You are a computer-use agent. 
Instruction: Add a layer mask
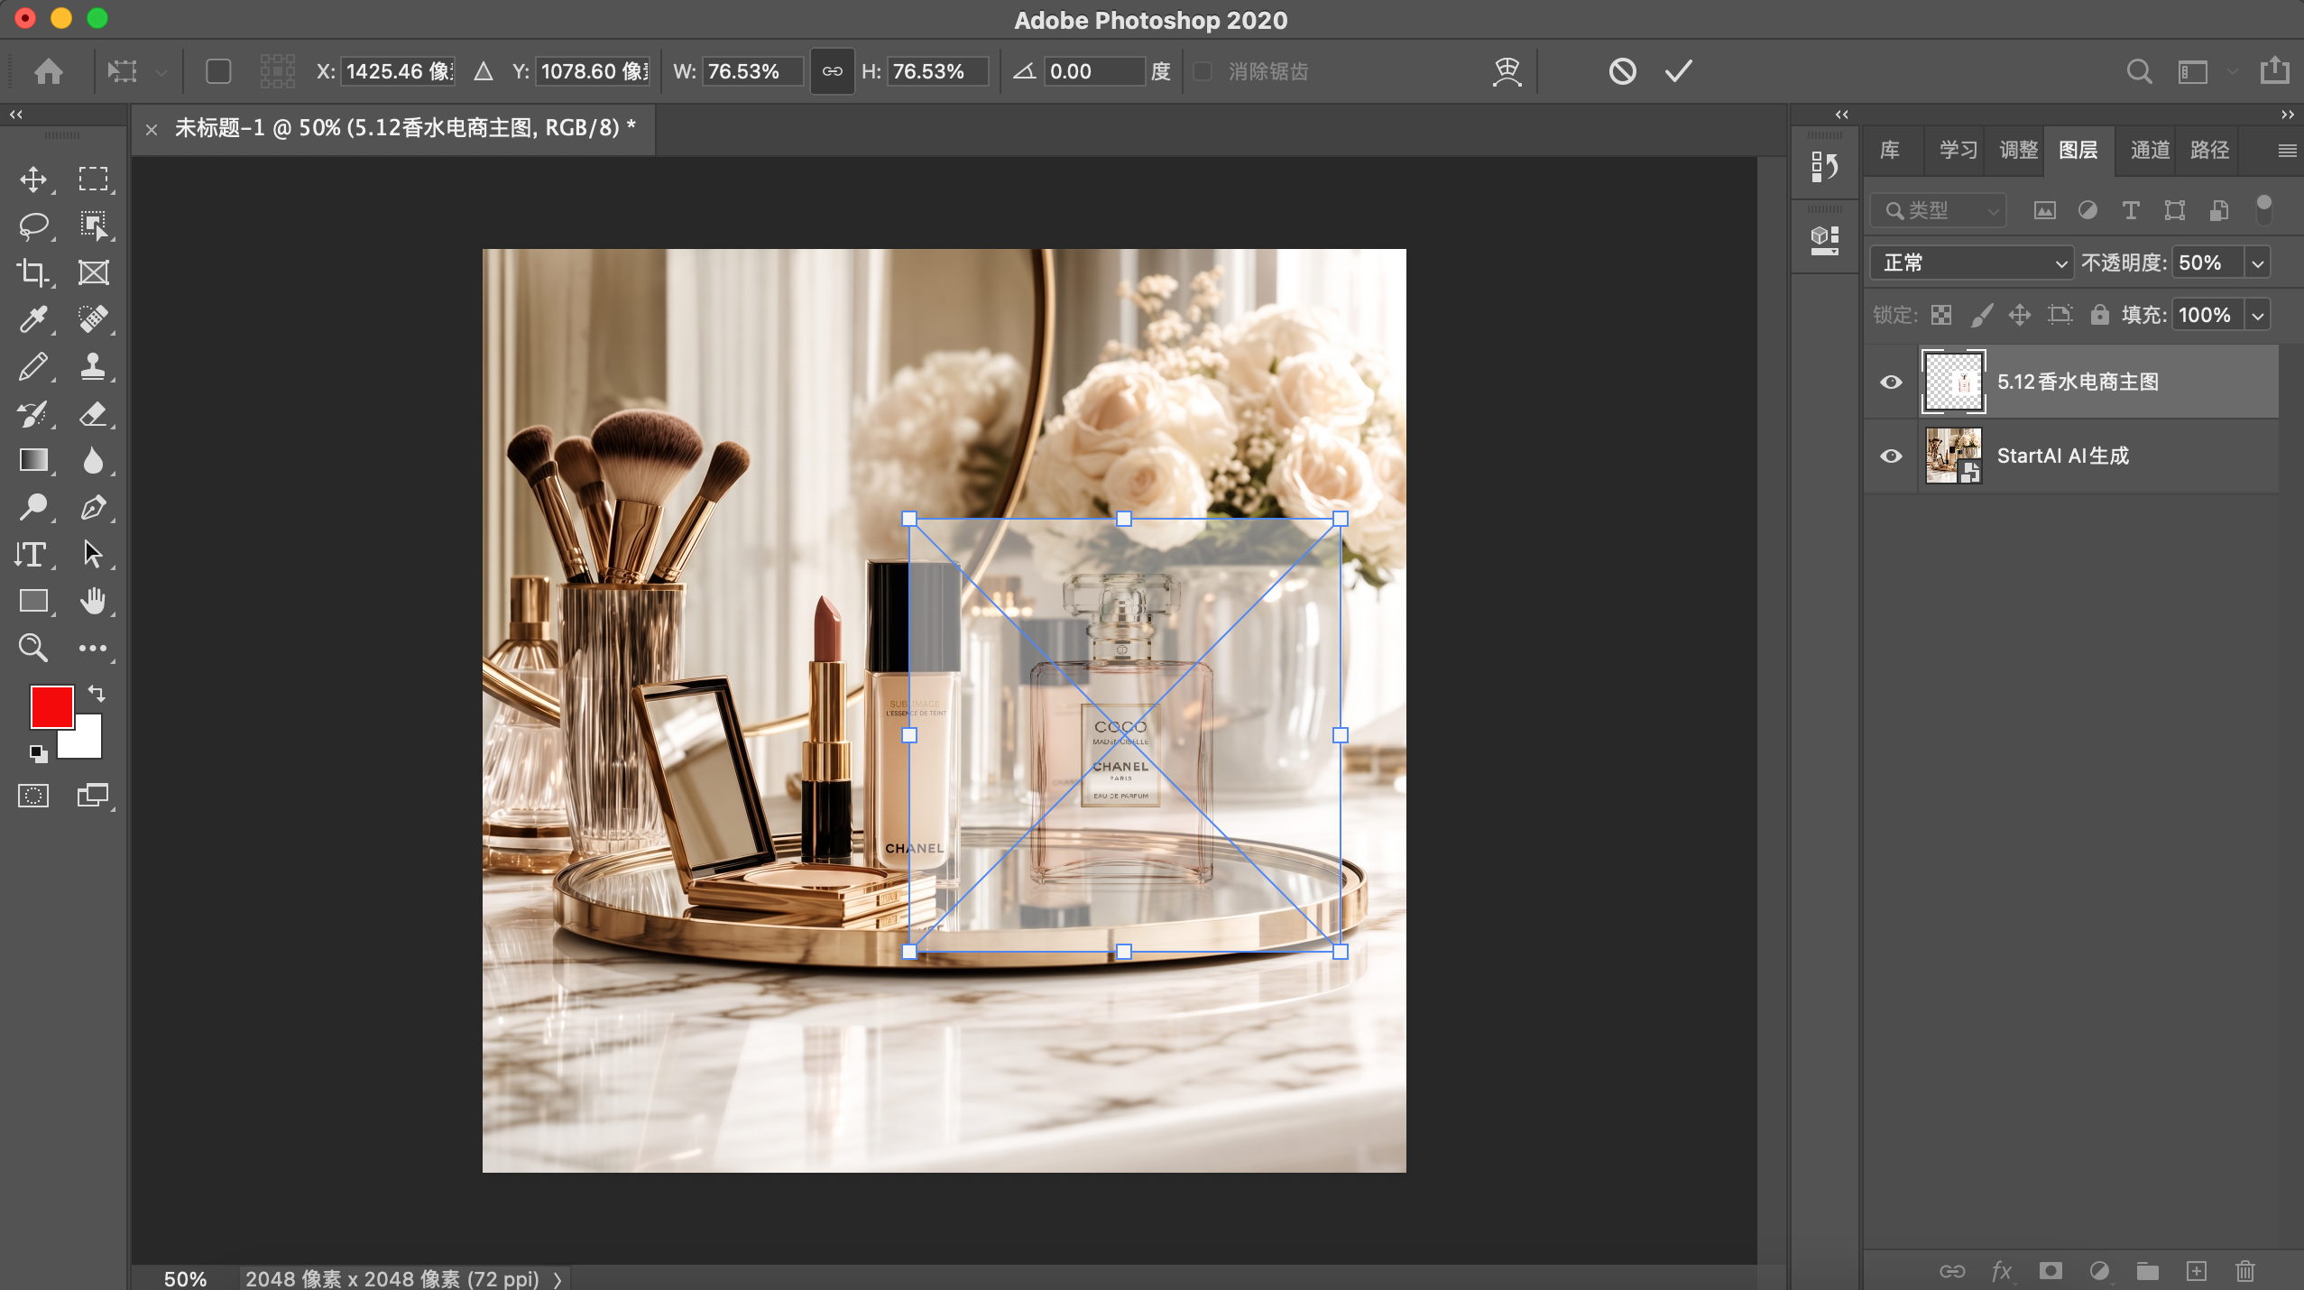(2051, 1271)
